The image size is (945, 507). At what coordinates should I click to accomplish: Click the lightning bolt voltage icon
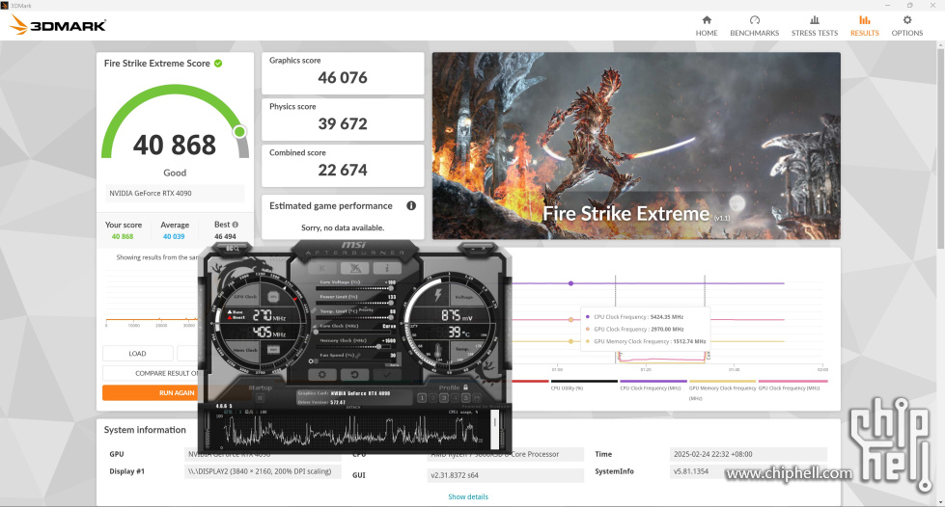[x=438, y=295]
